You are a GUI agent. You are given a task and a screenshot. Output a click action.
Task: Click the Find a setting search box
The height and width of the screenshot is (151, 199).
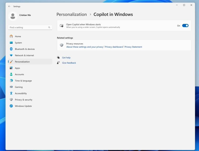point(28,27)
